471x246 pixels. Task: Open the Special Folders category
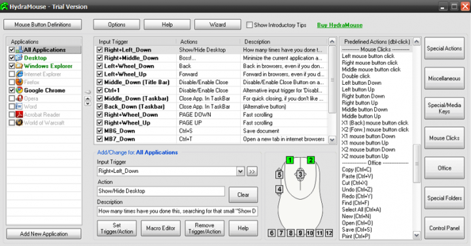(x=444, y=198)
